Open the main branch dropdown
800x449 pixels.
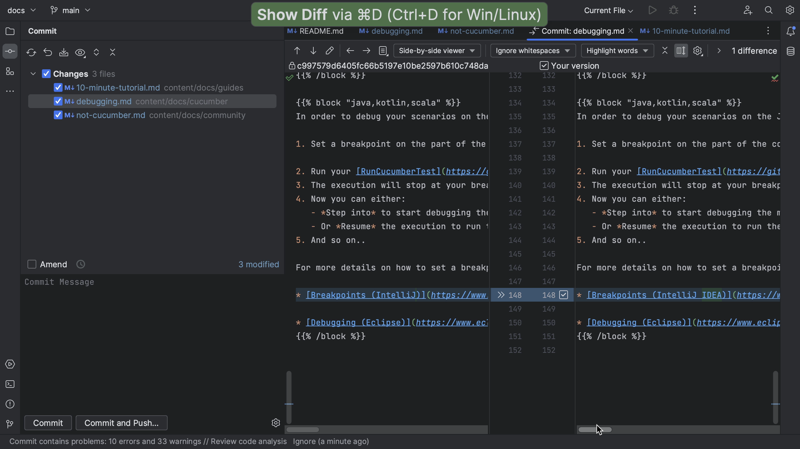[70, 10]
